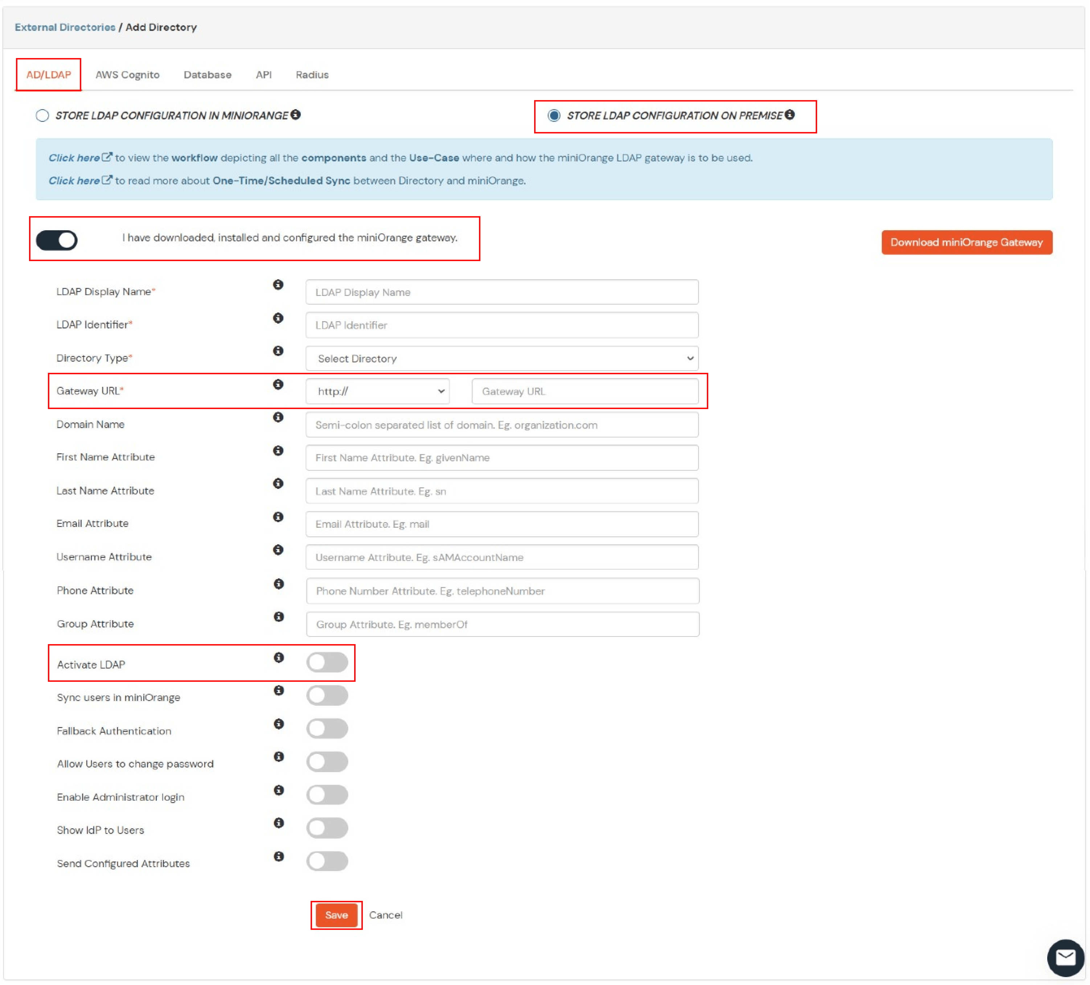Click info icon after Store in miniOrange option
1090x985 pixels.
click(x=295, y=115)
